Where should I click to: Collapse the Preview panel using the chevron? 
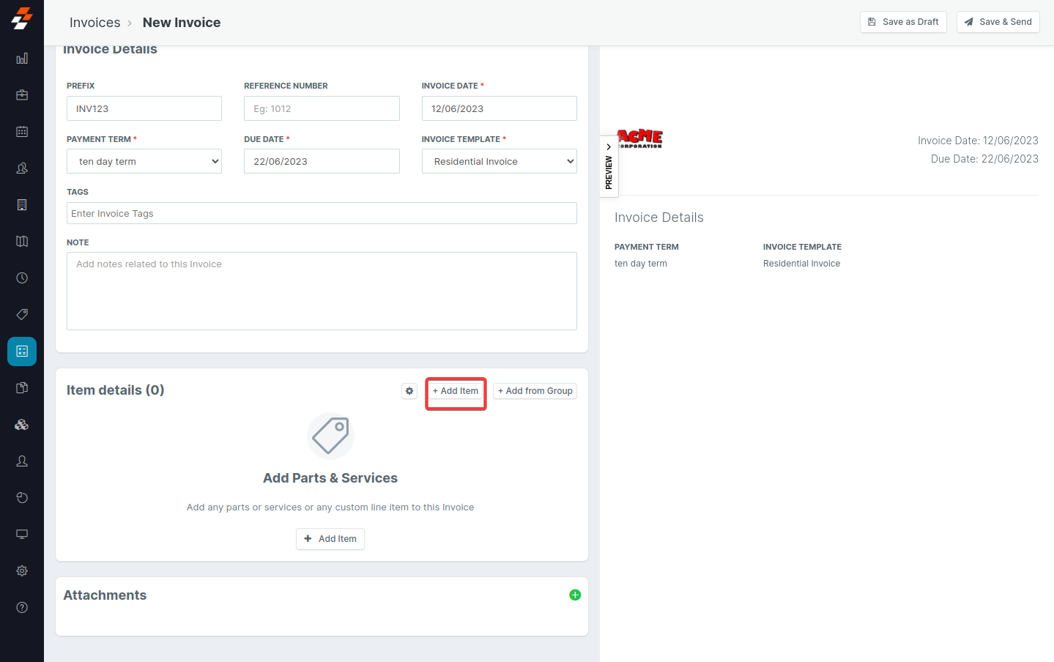click(x=609, y=147)
